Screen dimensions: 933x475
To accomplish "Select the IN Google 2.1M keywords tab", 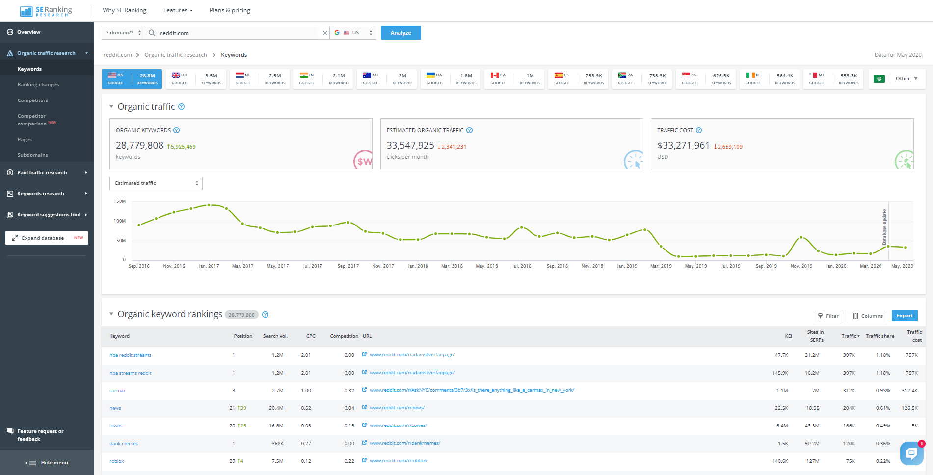I will [x=323, y=79].
